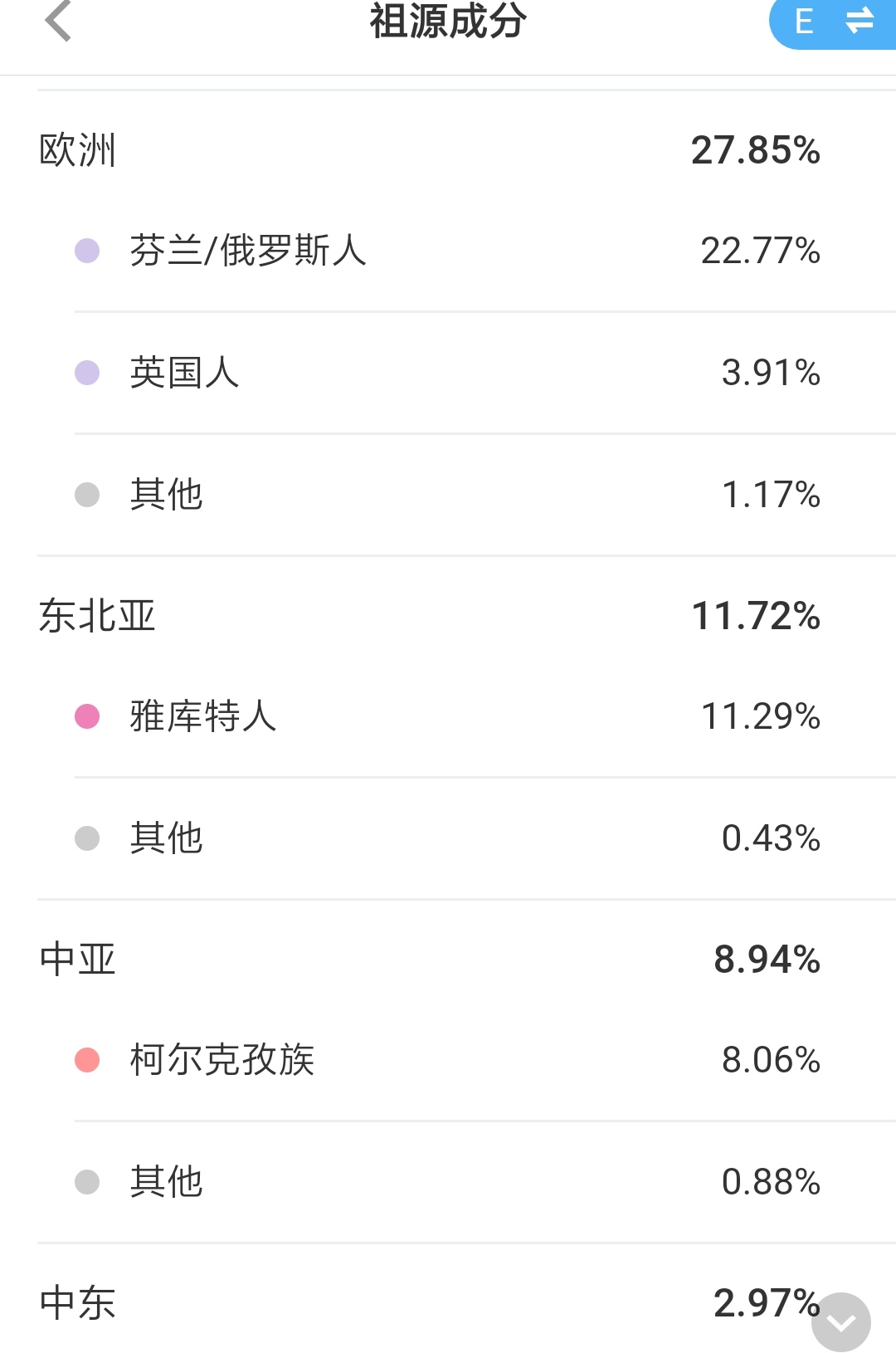Click the salmon dot beside 柯尔克孜族
This screenshot has height=1353, width=896.
pyautogui.click(x=87, y=1060)
